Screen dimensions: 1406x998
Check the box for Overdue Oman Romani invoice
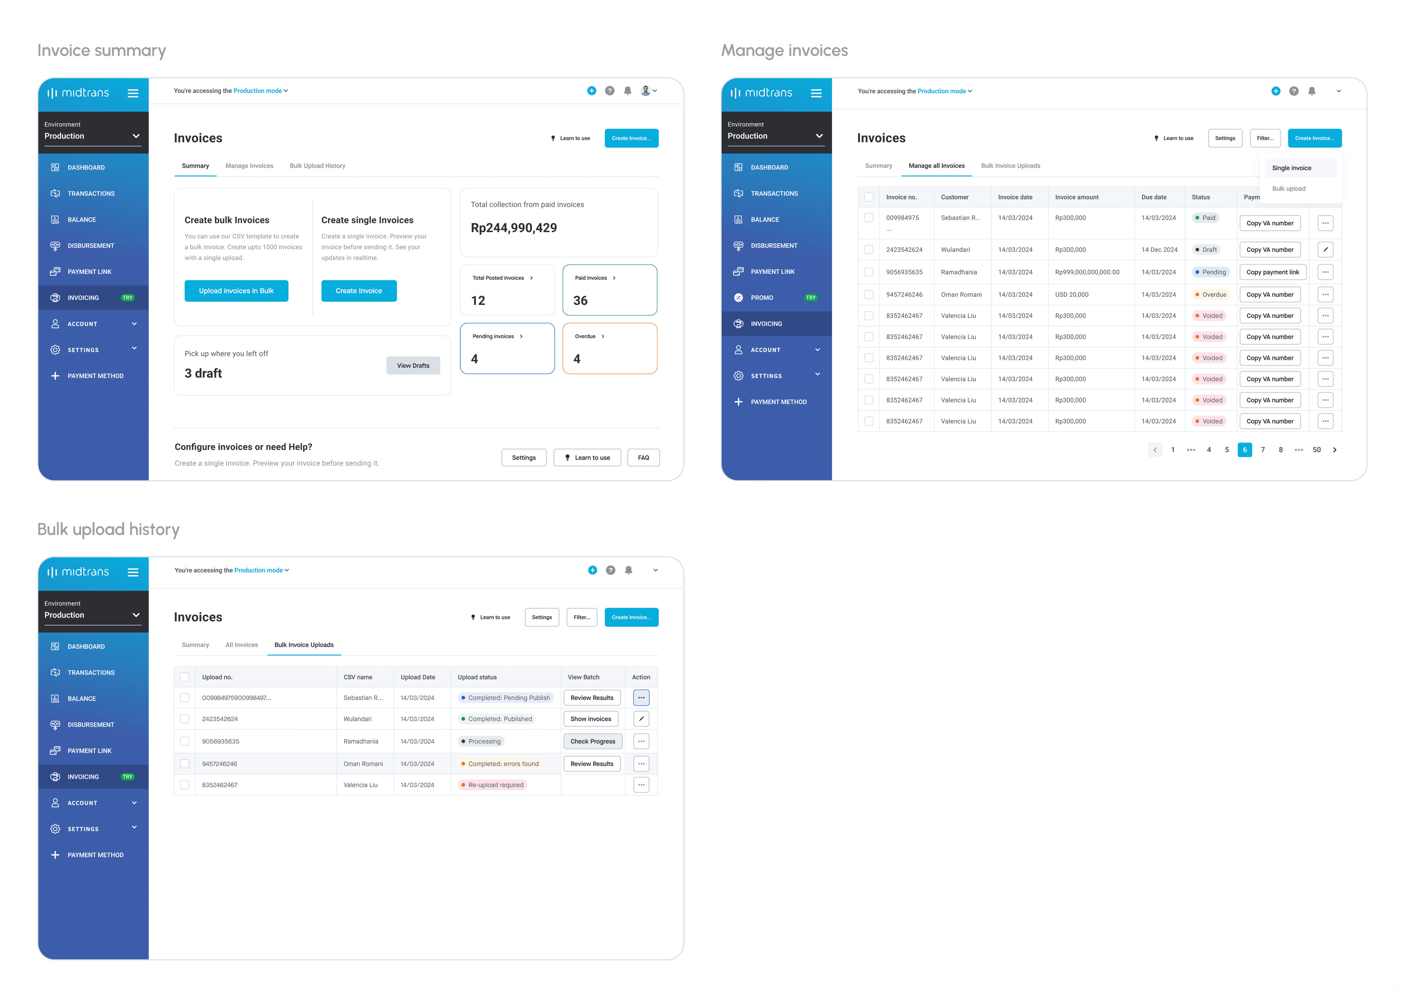coord(869,294)
